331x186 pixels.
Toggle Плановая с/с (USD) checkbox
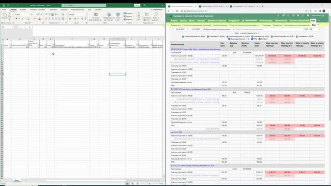pyautogui.click(x=252, y=37)
